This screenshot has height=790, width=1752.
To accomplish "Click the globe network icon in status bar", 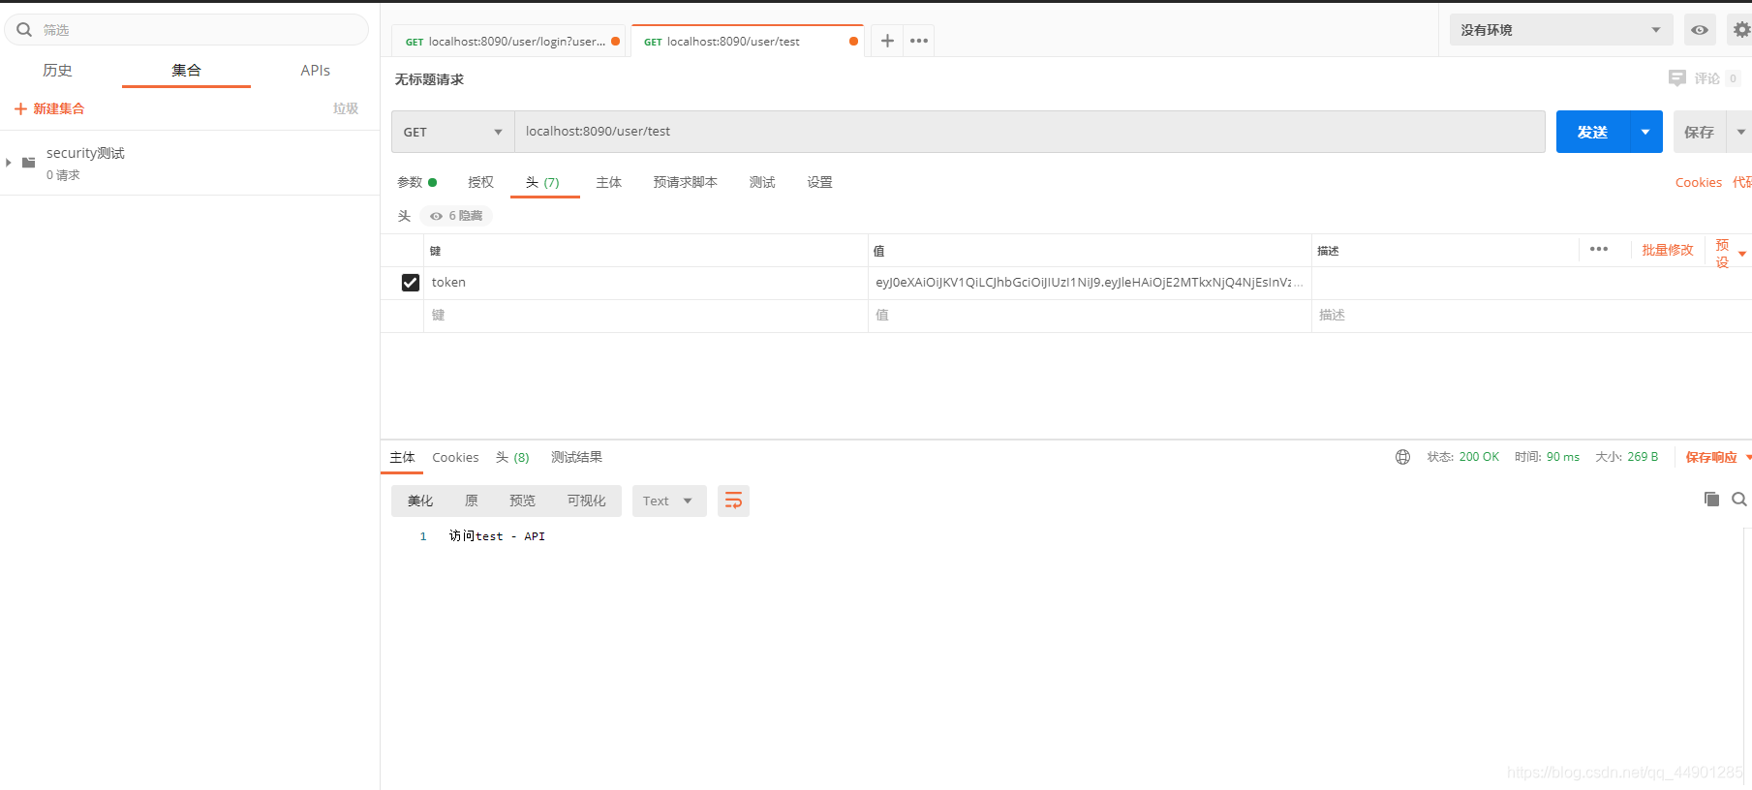I will click(x=1402, y=457).
